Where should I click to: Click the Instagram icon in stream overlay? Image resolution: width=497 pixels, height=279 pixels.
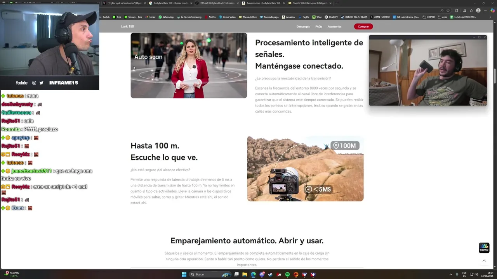(x=34, y=83)
